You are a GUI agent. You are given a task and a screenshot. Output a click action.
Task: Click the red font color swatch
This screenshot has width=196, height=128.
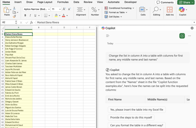point(64,15)
